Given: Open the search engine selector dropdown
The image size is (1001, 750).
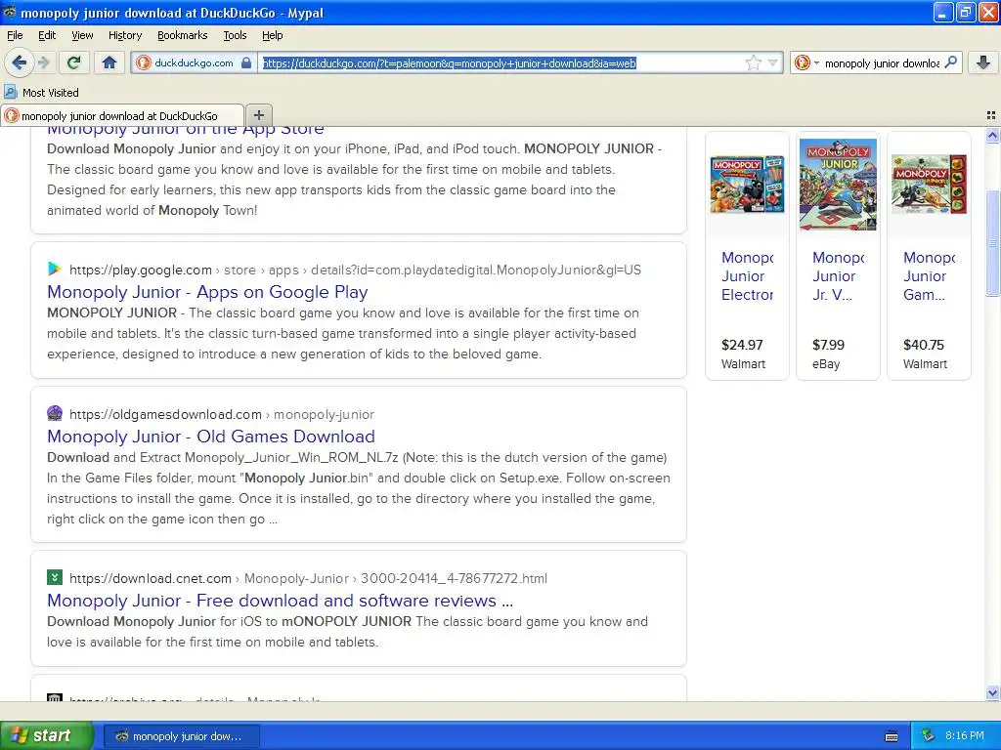Looking at the screenshot, I should pyautogui.click(x=806, y=62).
